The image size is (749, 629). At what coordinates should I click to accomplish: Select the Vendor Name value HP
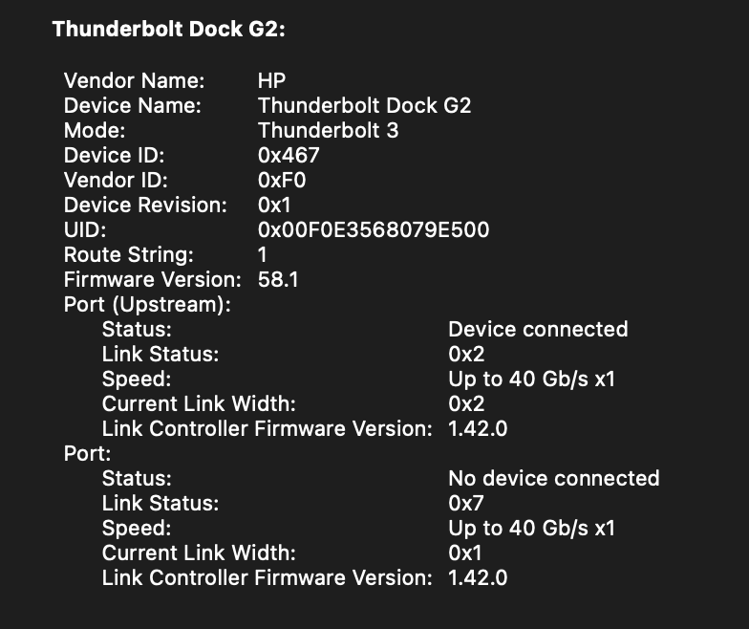[x=271, y=80]
